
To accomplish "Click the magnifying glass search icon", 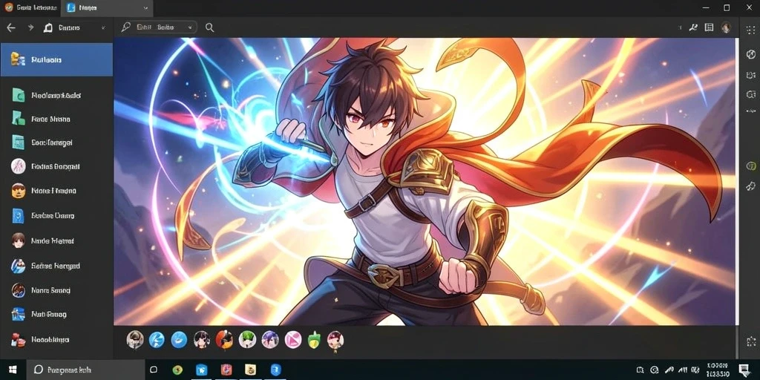I will tap(209, 27).
